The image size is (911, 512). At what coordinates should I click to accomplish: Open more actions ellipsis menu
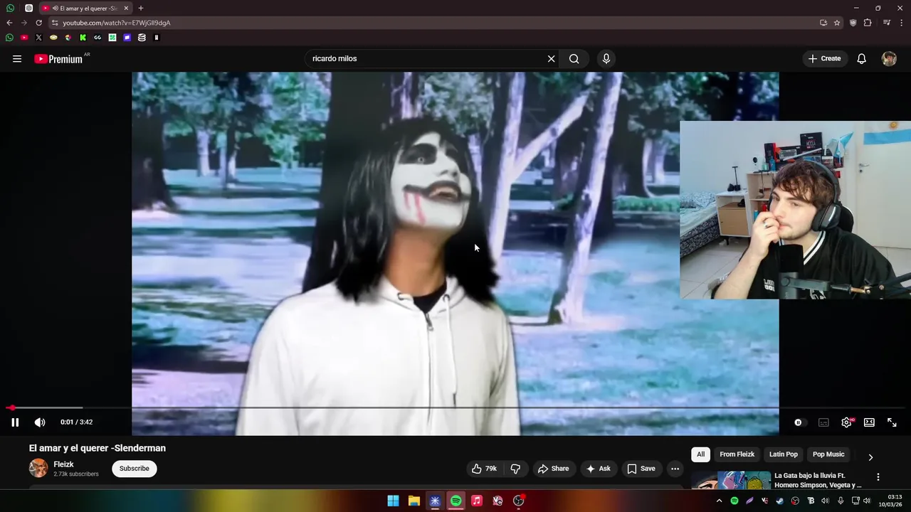click(x=675, y=469)
